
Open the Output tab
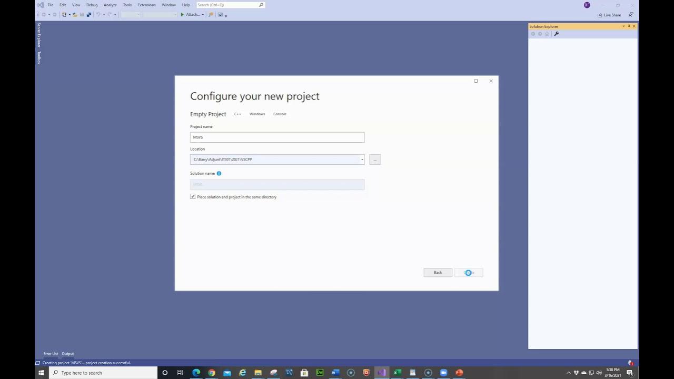click(x=68, y=354)
